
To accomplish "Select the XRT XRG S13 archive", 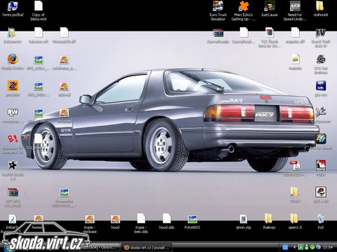I will coord(13,192).
